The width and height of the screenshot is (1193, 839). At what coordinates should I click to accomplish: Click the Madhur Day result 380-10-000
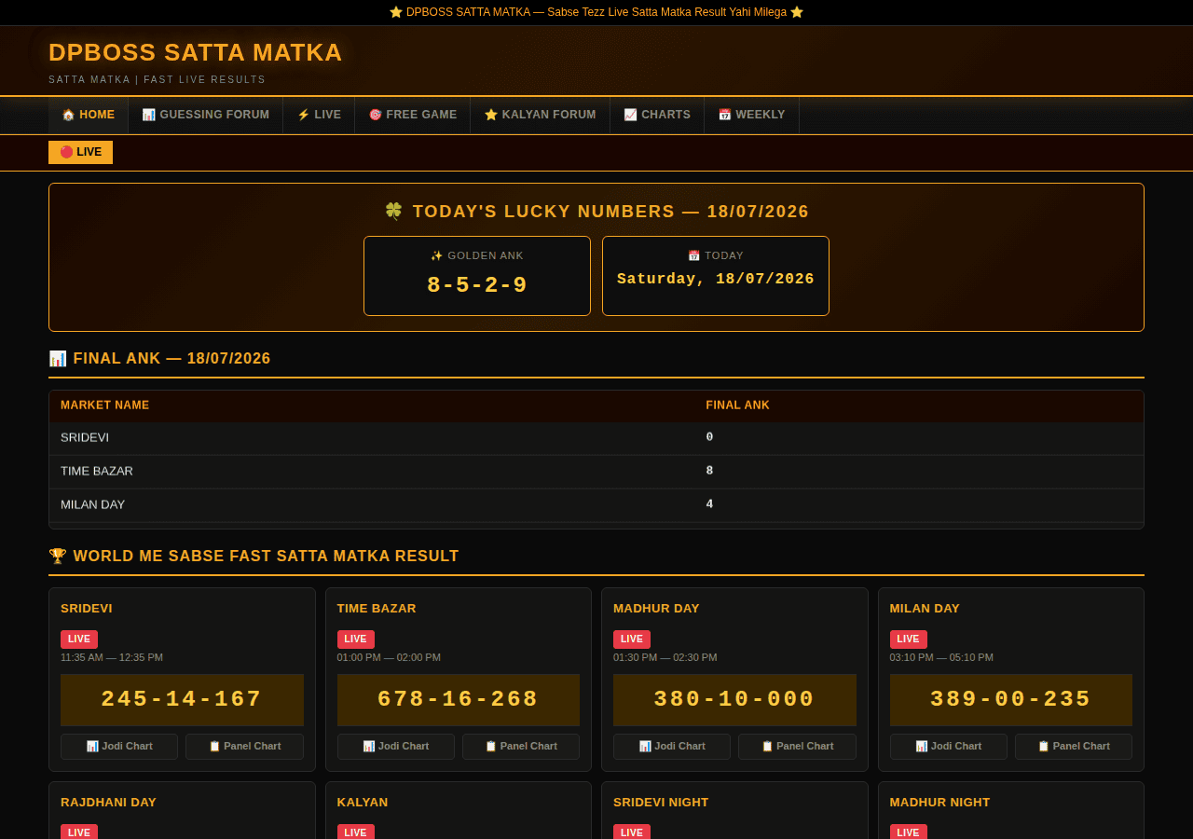[x=734, y=699]
